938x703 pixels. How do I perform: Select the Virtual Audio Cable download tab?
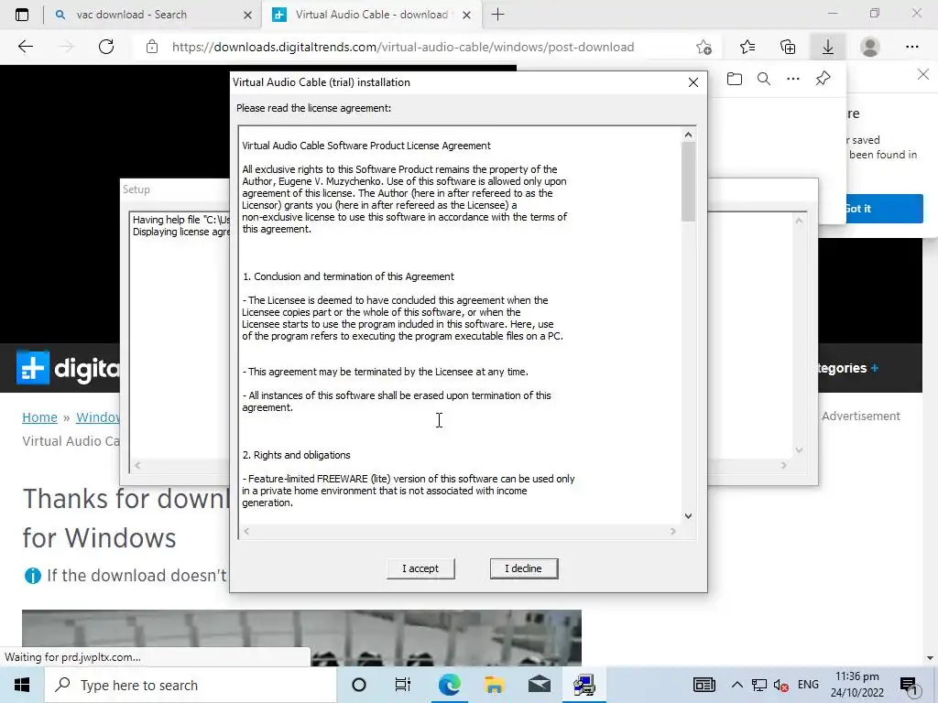pos(370,15)
